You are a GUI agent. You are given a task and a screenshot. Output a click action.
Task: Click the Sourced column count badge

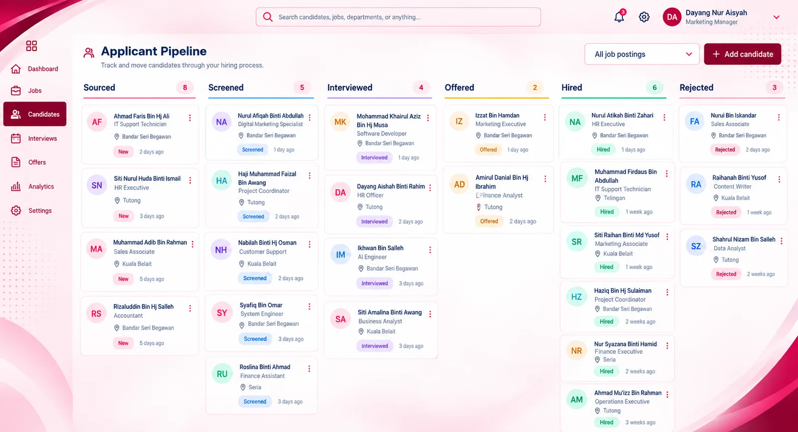point(185,88)
